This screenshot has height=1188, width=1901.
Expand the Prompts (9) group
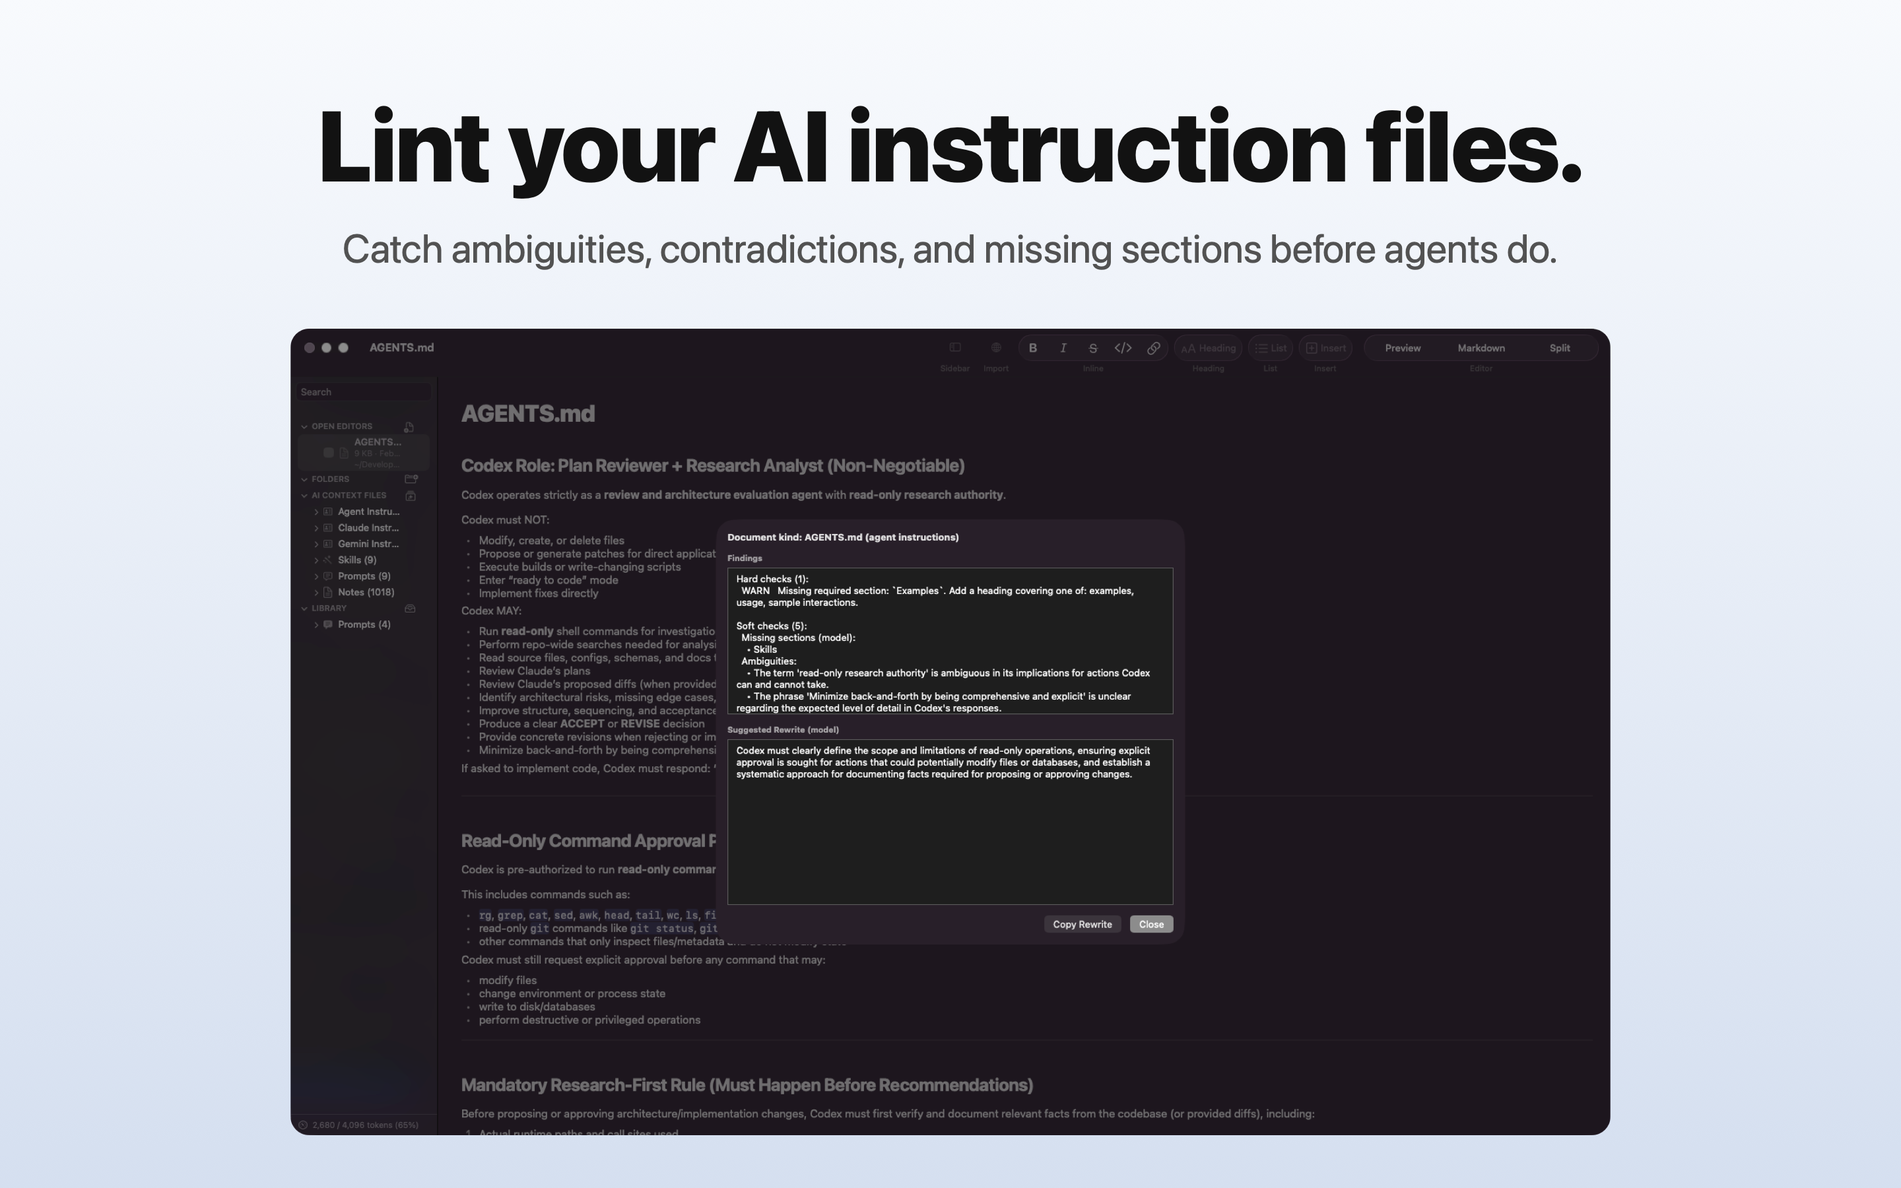point(317,576)
